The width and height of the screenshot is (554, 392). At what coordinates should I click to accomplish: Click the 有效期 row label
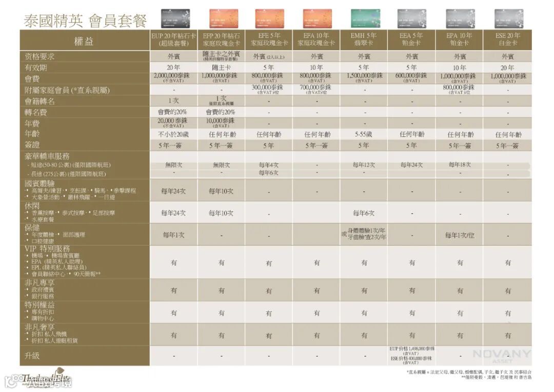click(36, 68)
